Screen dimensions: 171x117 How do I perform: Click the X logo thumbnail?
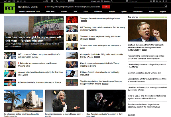pos(72,74)
